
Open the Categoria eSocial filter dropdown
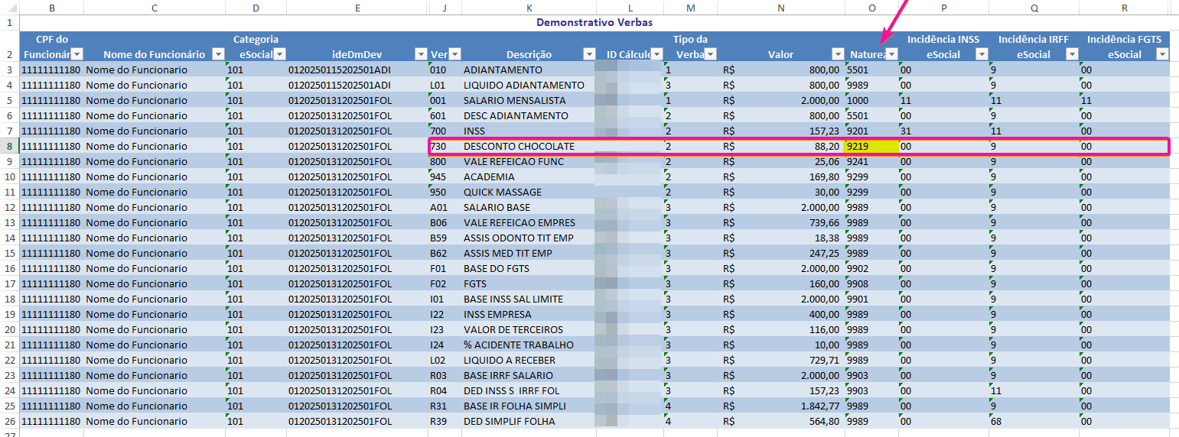click(279, 54)
